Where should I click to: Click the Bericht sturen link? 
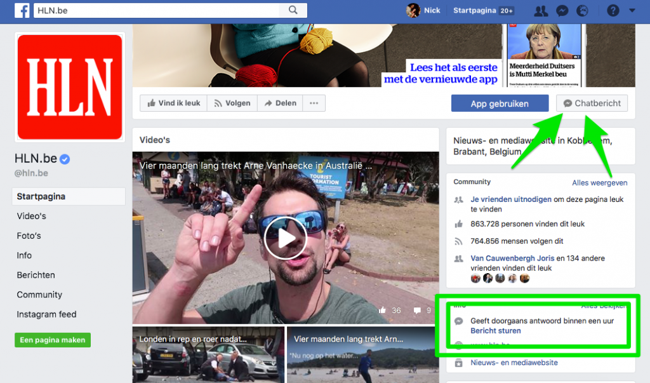click(x=495, y=331)
